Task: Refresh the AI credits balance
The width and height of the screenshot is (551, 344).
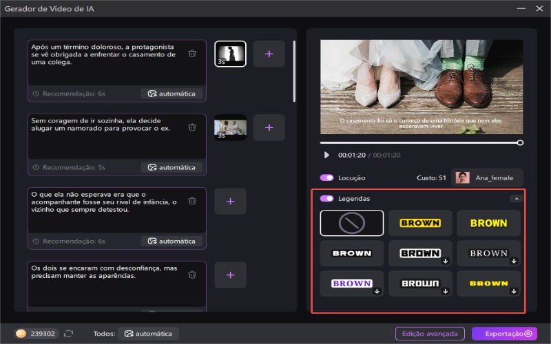Action: point(68,334)
